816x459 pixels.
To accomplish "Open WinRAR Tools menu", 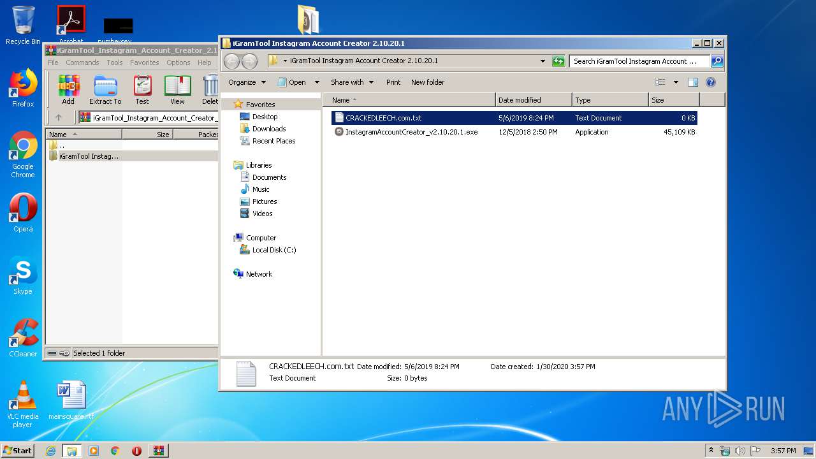I will click(115, 62).
